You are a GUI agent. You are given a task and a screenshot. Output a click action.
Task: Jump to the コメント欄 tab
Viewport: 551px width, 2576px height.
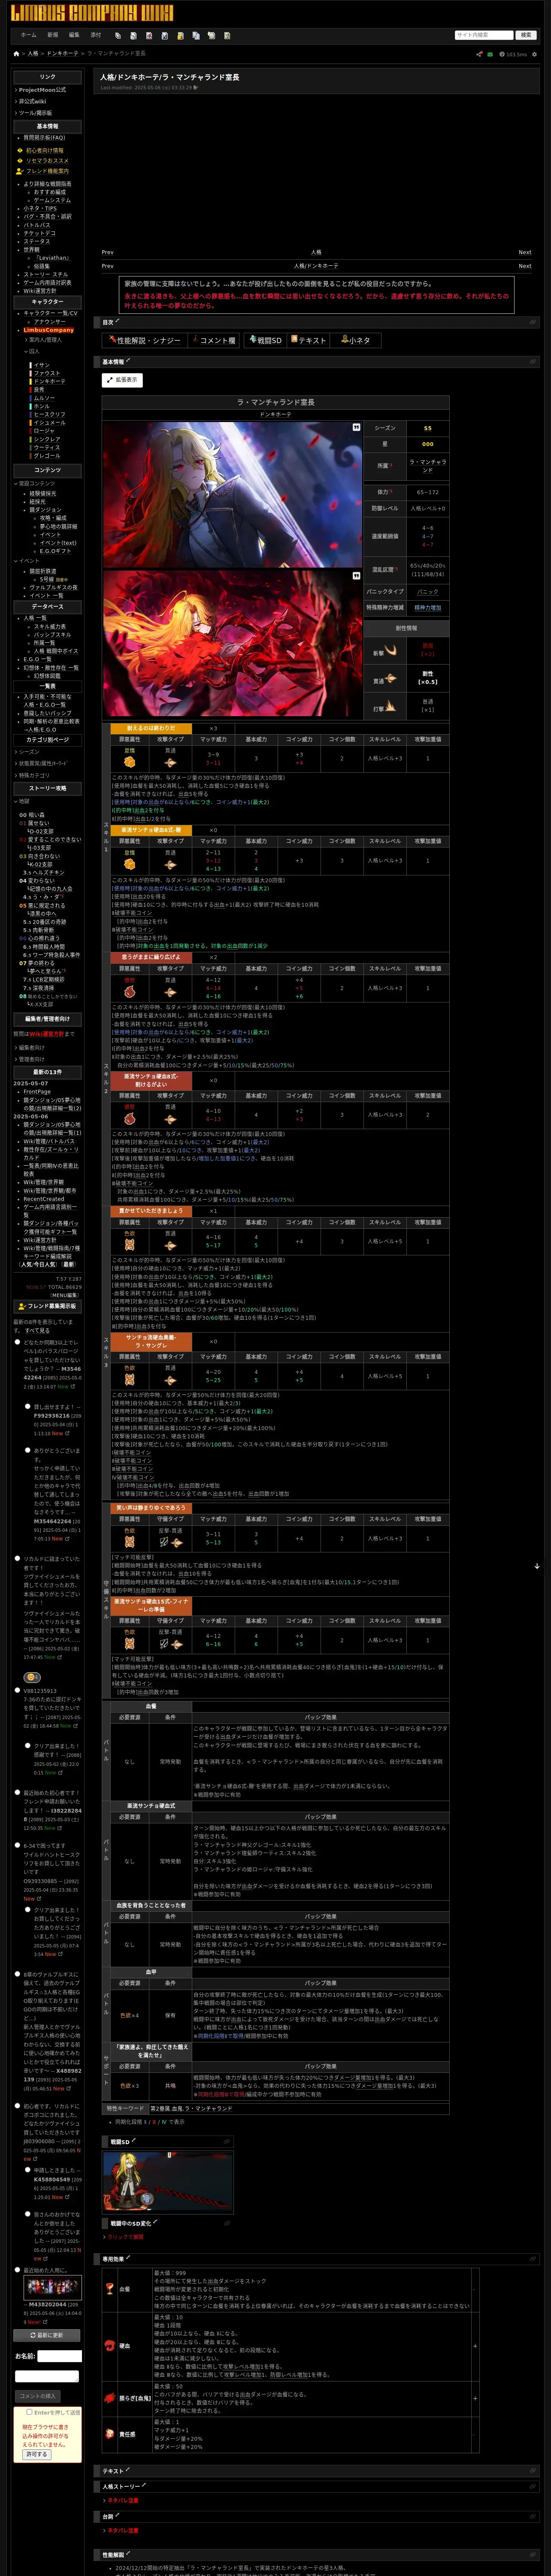tap(215, 340)
